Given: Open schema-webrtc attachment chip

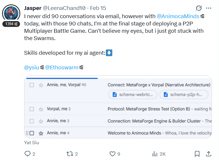Looking at the screenshot, I should (133, 94).
